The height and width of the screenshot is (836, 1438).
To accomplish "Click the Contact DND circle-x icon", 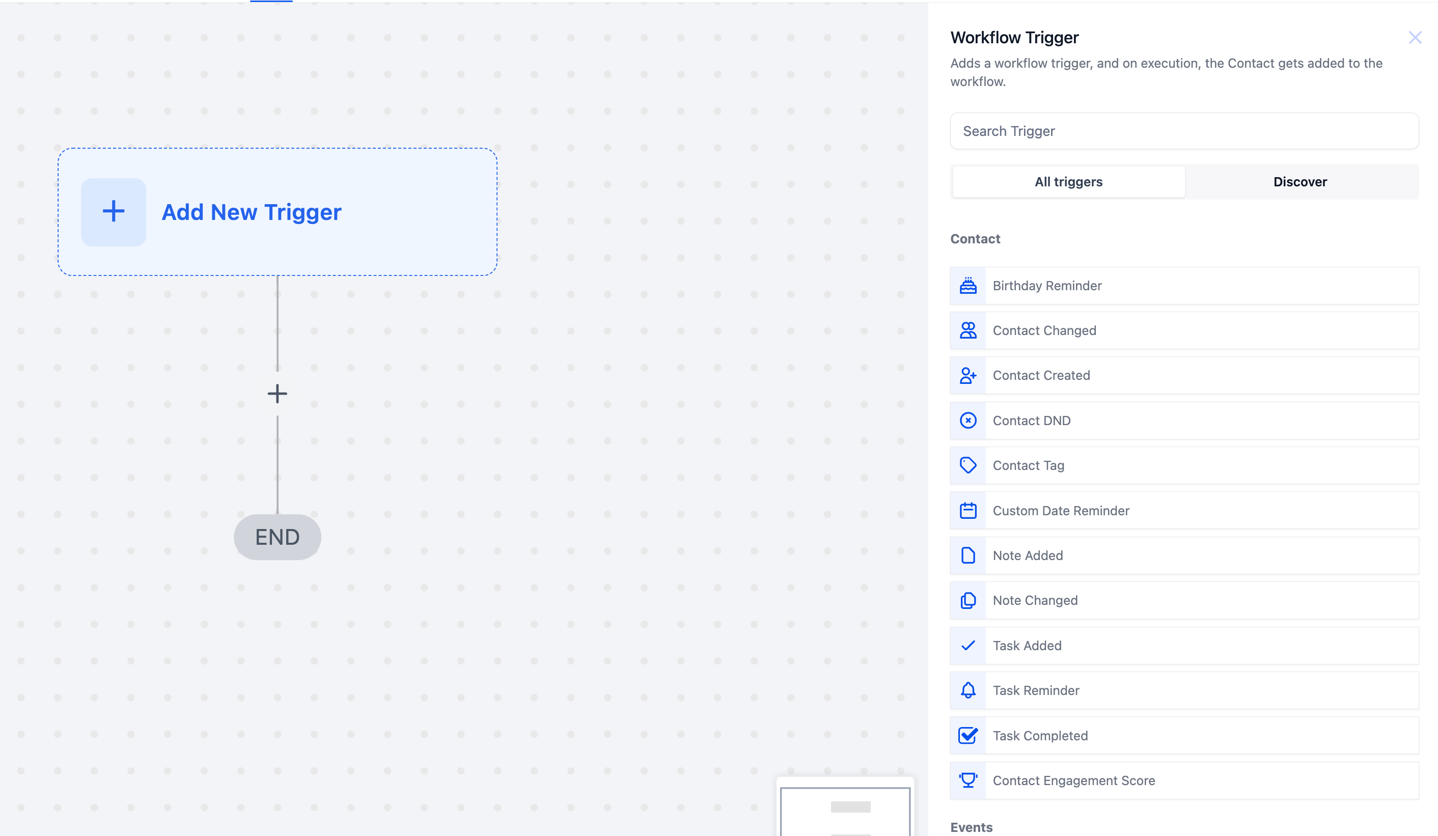I will pyautogui.click(x=968, y=421).
